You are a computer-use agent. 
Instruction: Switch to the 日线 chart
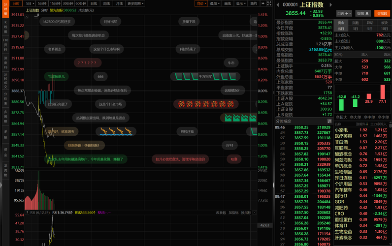coord(94,3)
